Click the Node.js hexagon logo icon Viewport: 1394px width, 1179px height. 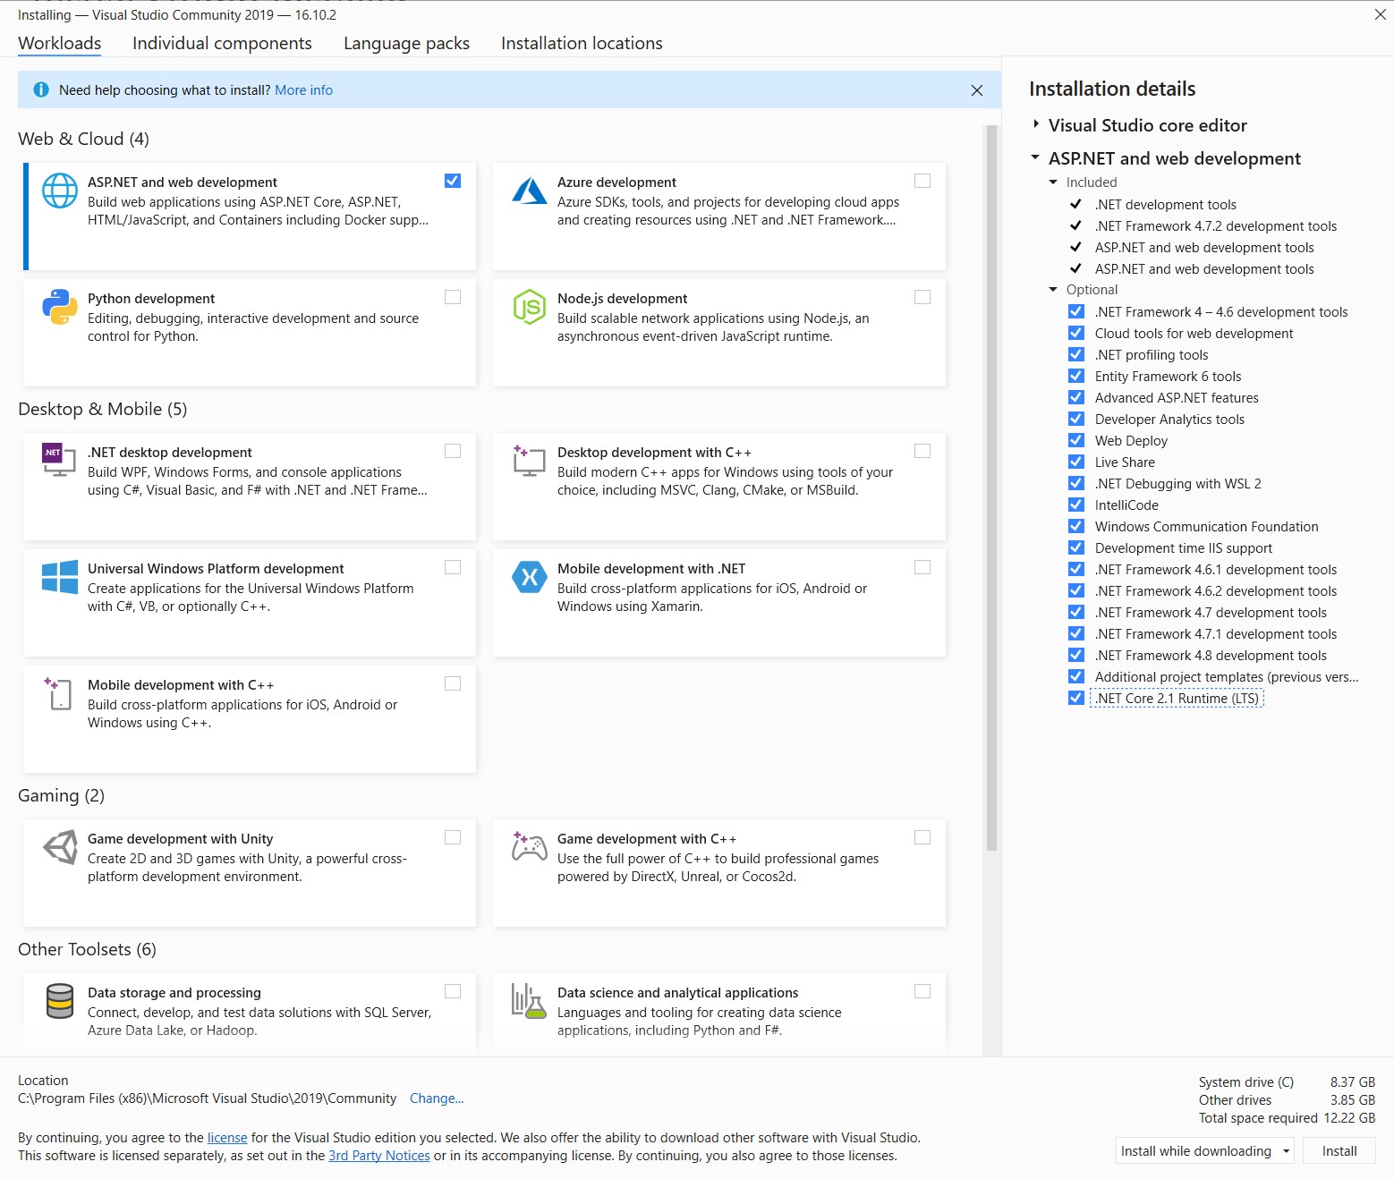[x=529, y=307]
